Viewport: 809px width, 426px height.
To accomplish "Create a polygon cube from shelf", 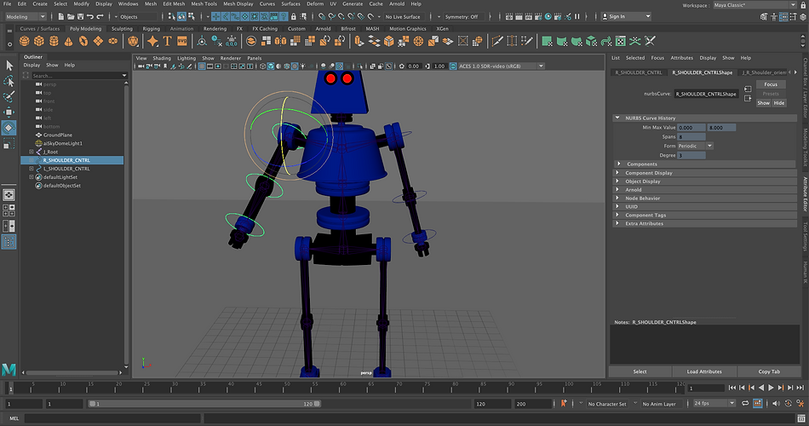I will (39, 41).
